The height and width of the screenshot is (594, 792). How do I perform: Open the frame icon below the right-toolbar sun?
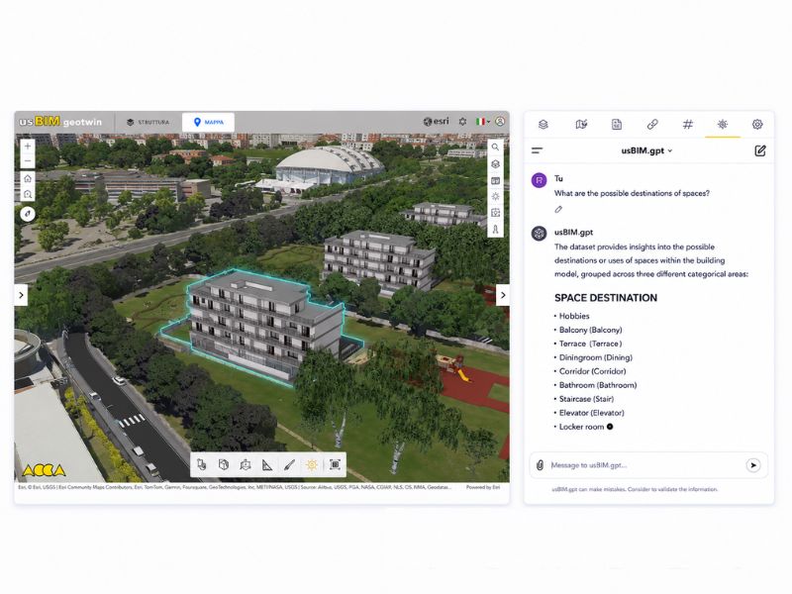coord(496,213)
